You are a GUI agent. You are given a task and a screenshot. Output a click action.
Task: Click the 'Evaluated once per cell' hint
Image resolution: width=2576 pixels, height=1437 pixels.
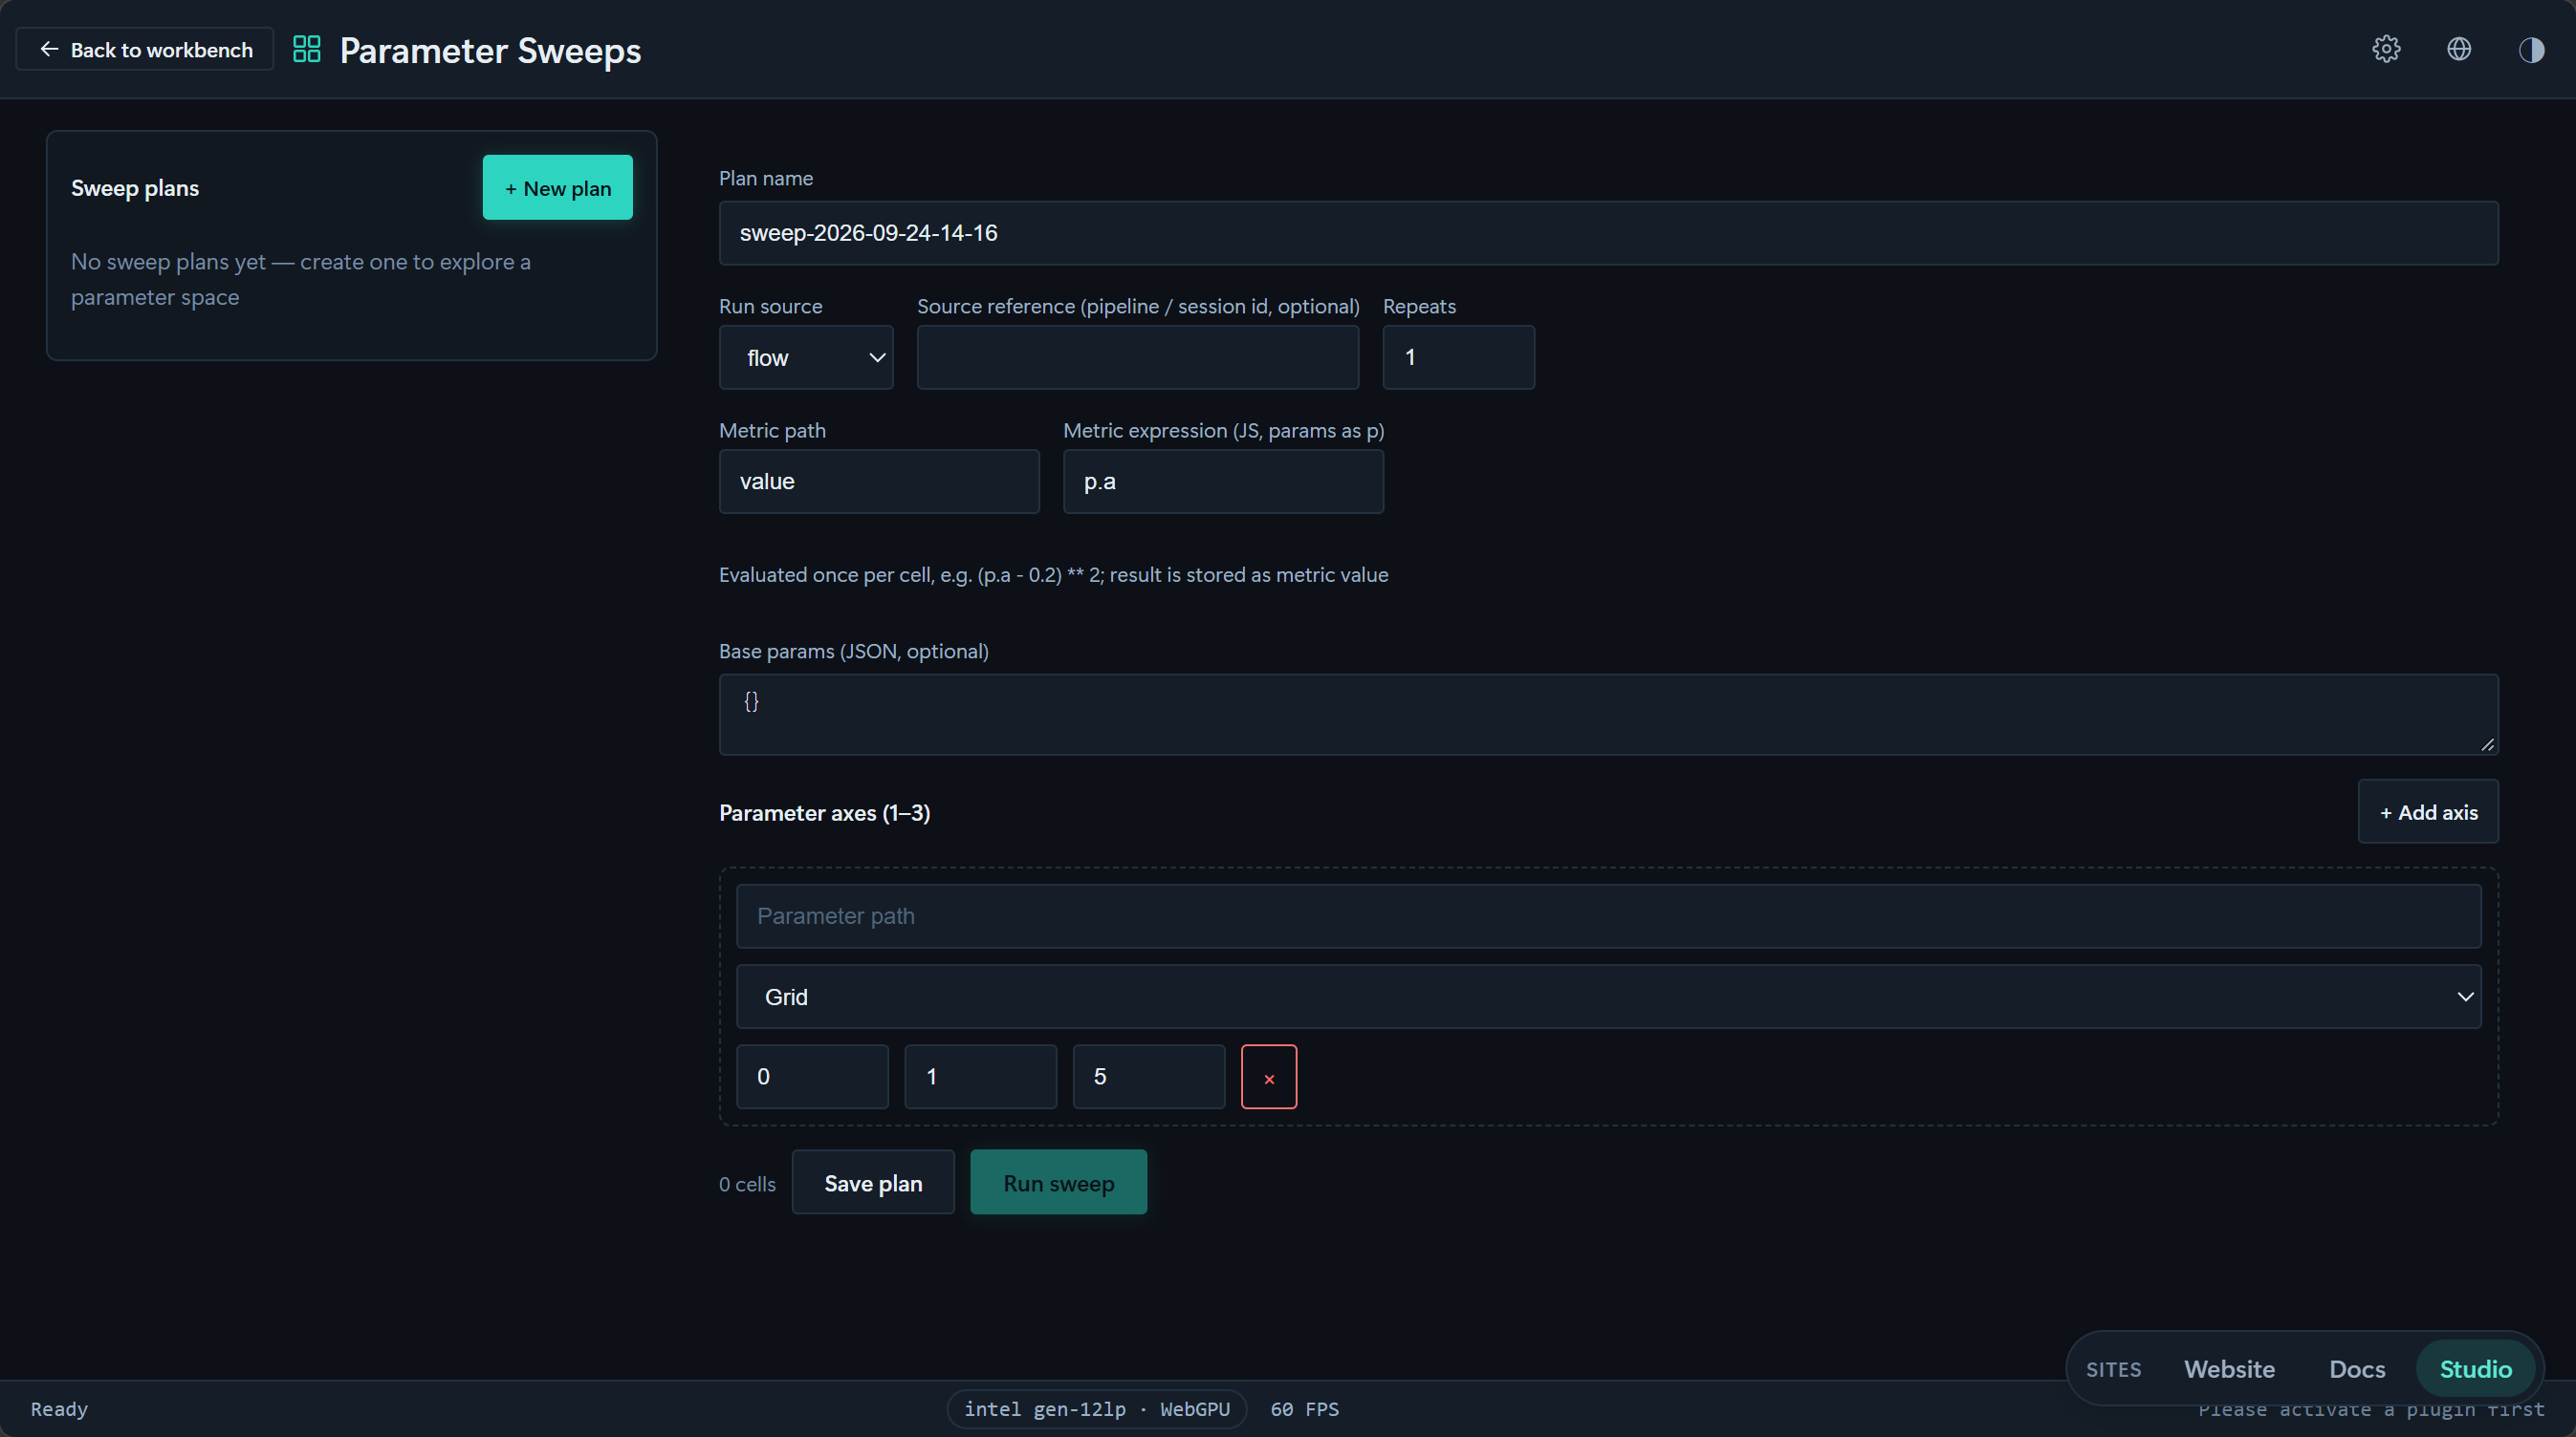1053,574
